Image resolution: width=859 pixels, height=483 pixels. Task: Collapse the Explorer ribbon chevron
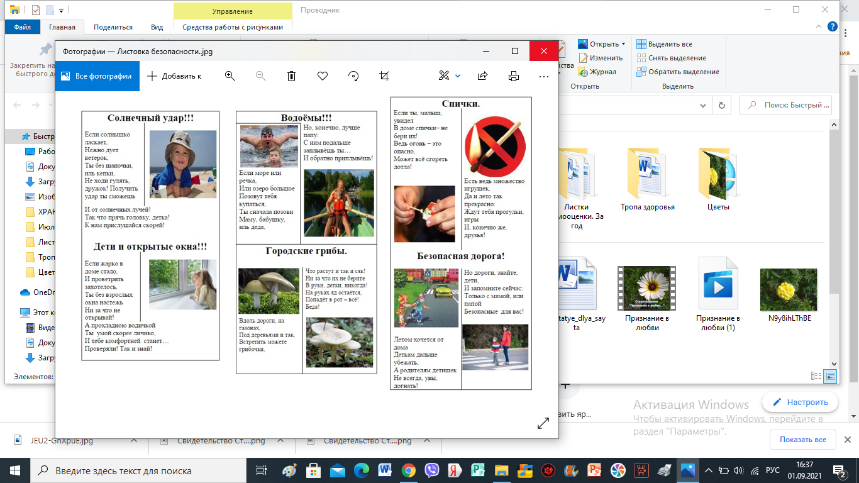(x=818, y=27)
